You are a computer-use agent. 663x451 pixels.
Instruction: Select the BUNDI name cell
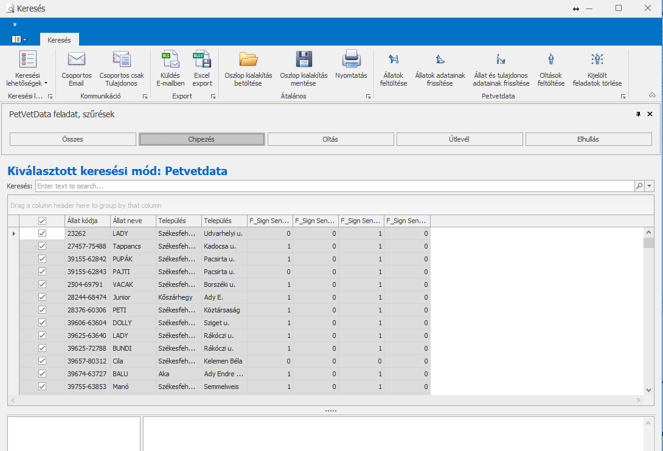[133, 348]
